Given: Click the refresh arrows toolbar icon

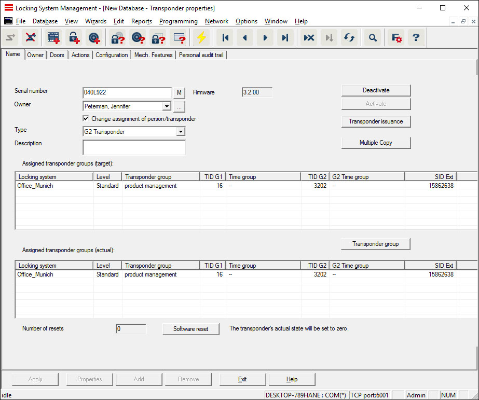Looking at the screenshot, I should pos(349,38).
